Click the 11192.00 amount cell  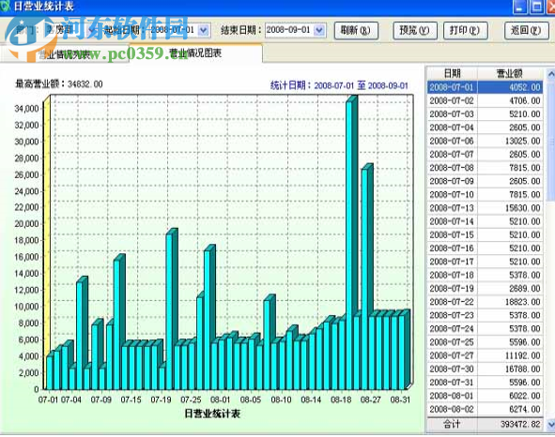click(x=510, y=356)
